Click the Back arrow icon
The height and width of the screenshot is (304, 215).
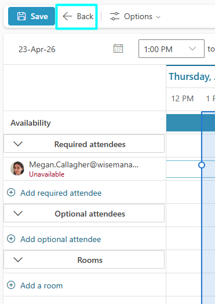tap(67, 16)
